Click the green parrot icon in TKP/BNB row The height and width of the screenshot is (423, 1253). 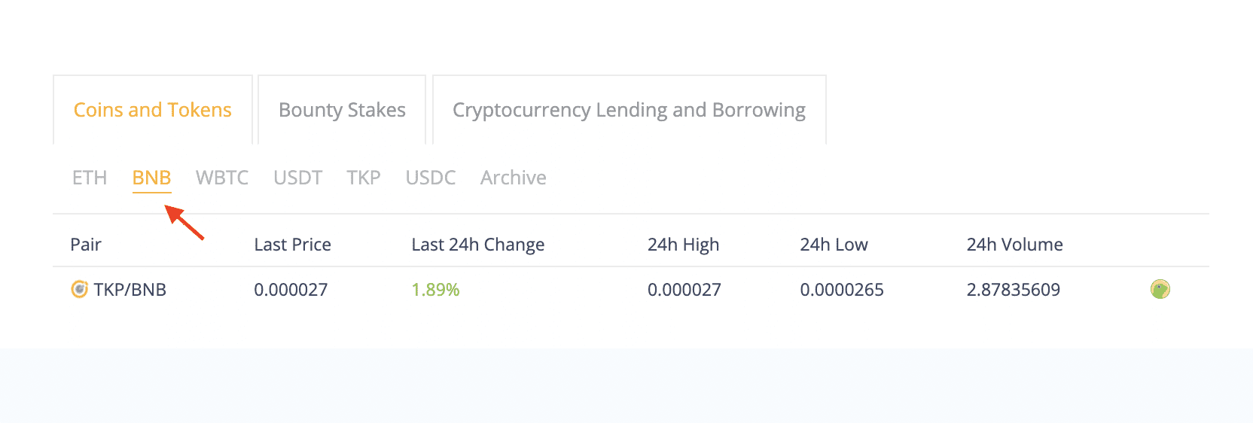point(1160,289)
